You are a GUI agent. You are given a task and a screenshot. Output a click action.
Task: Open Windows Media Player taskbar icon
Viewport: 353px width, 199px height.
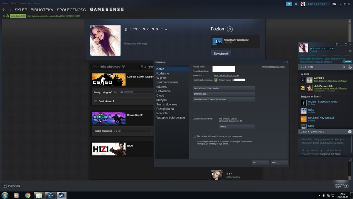[16, 195]
